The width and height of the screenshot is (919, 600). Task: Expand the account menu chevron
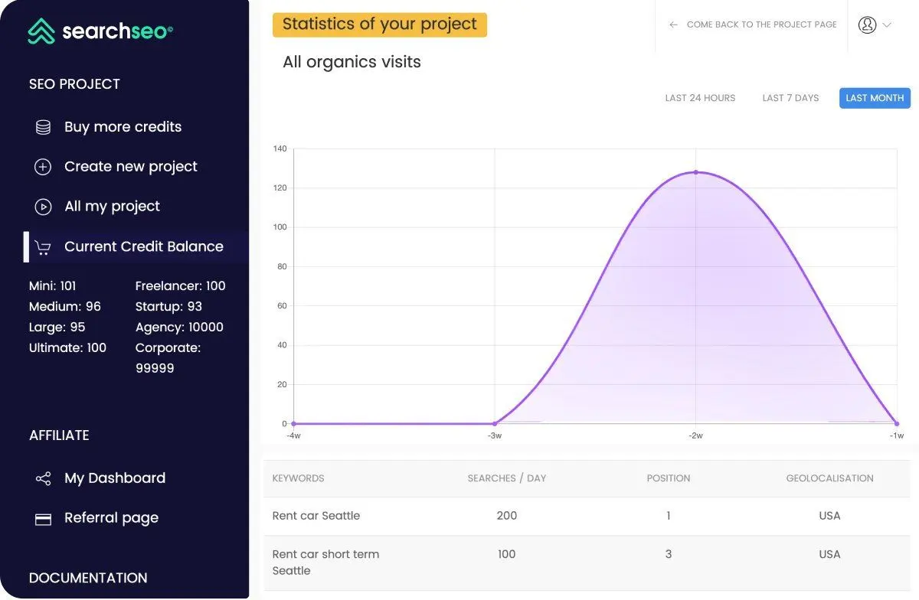pyautogui.click(x=887, y=25)
